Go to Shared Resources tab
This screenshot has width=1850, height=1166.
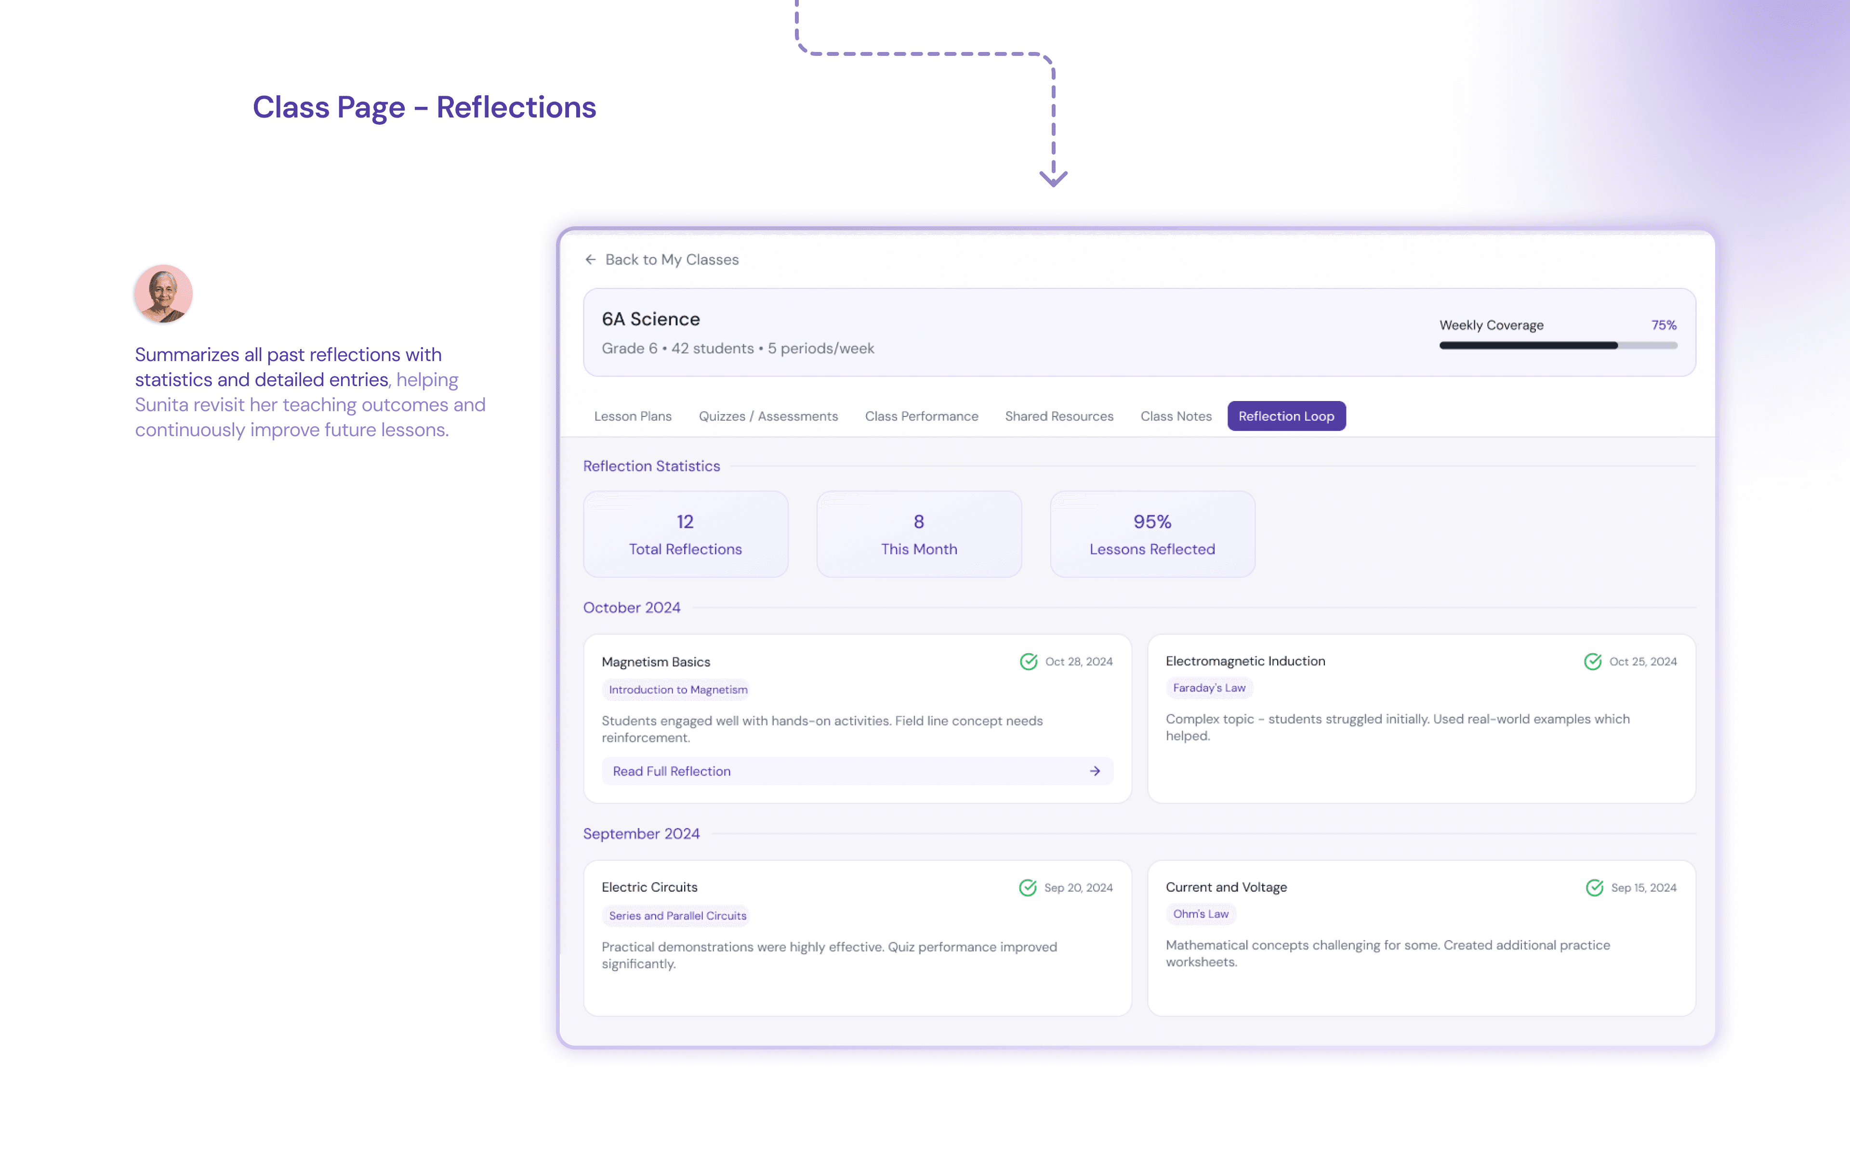[1058, 416]
